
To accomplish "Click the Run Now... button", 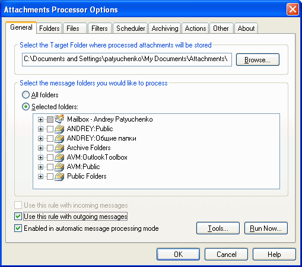I will click(x=266, y=228).
